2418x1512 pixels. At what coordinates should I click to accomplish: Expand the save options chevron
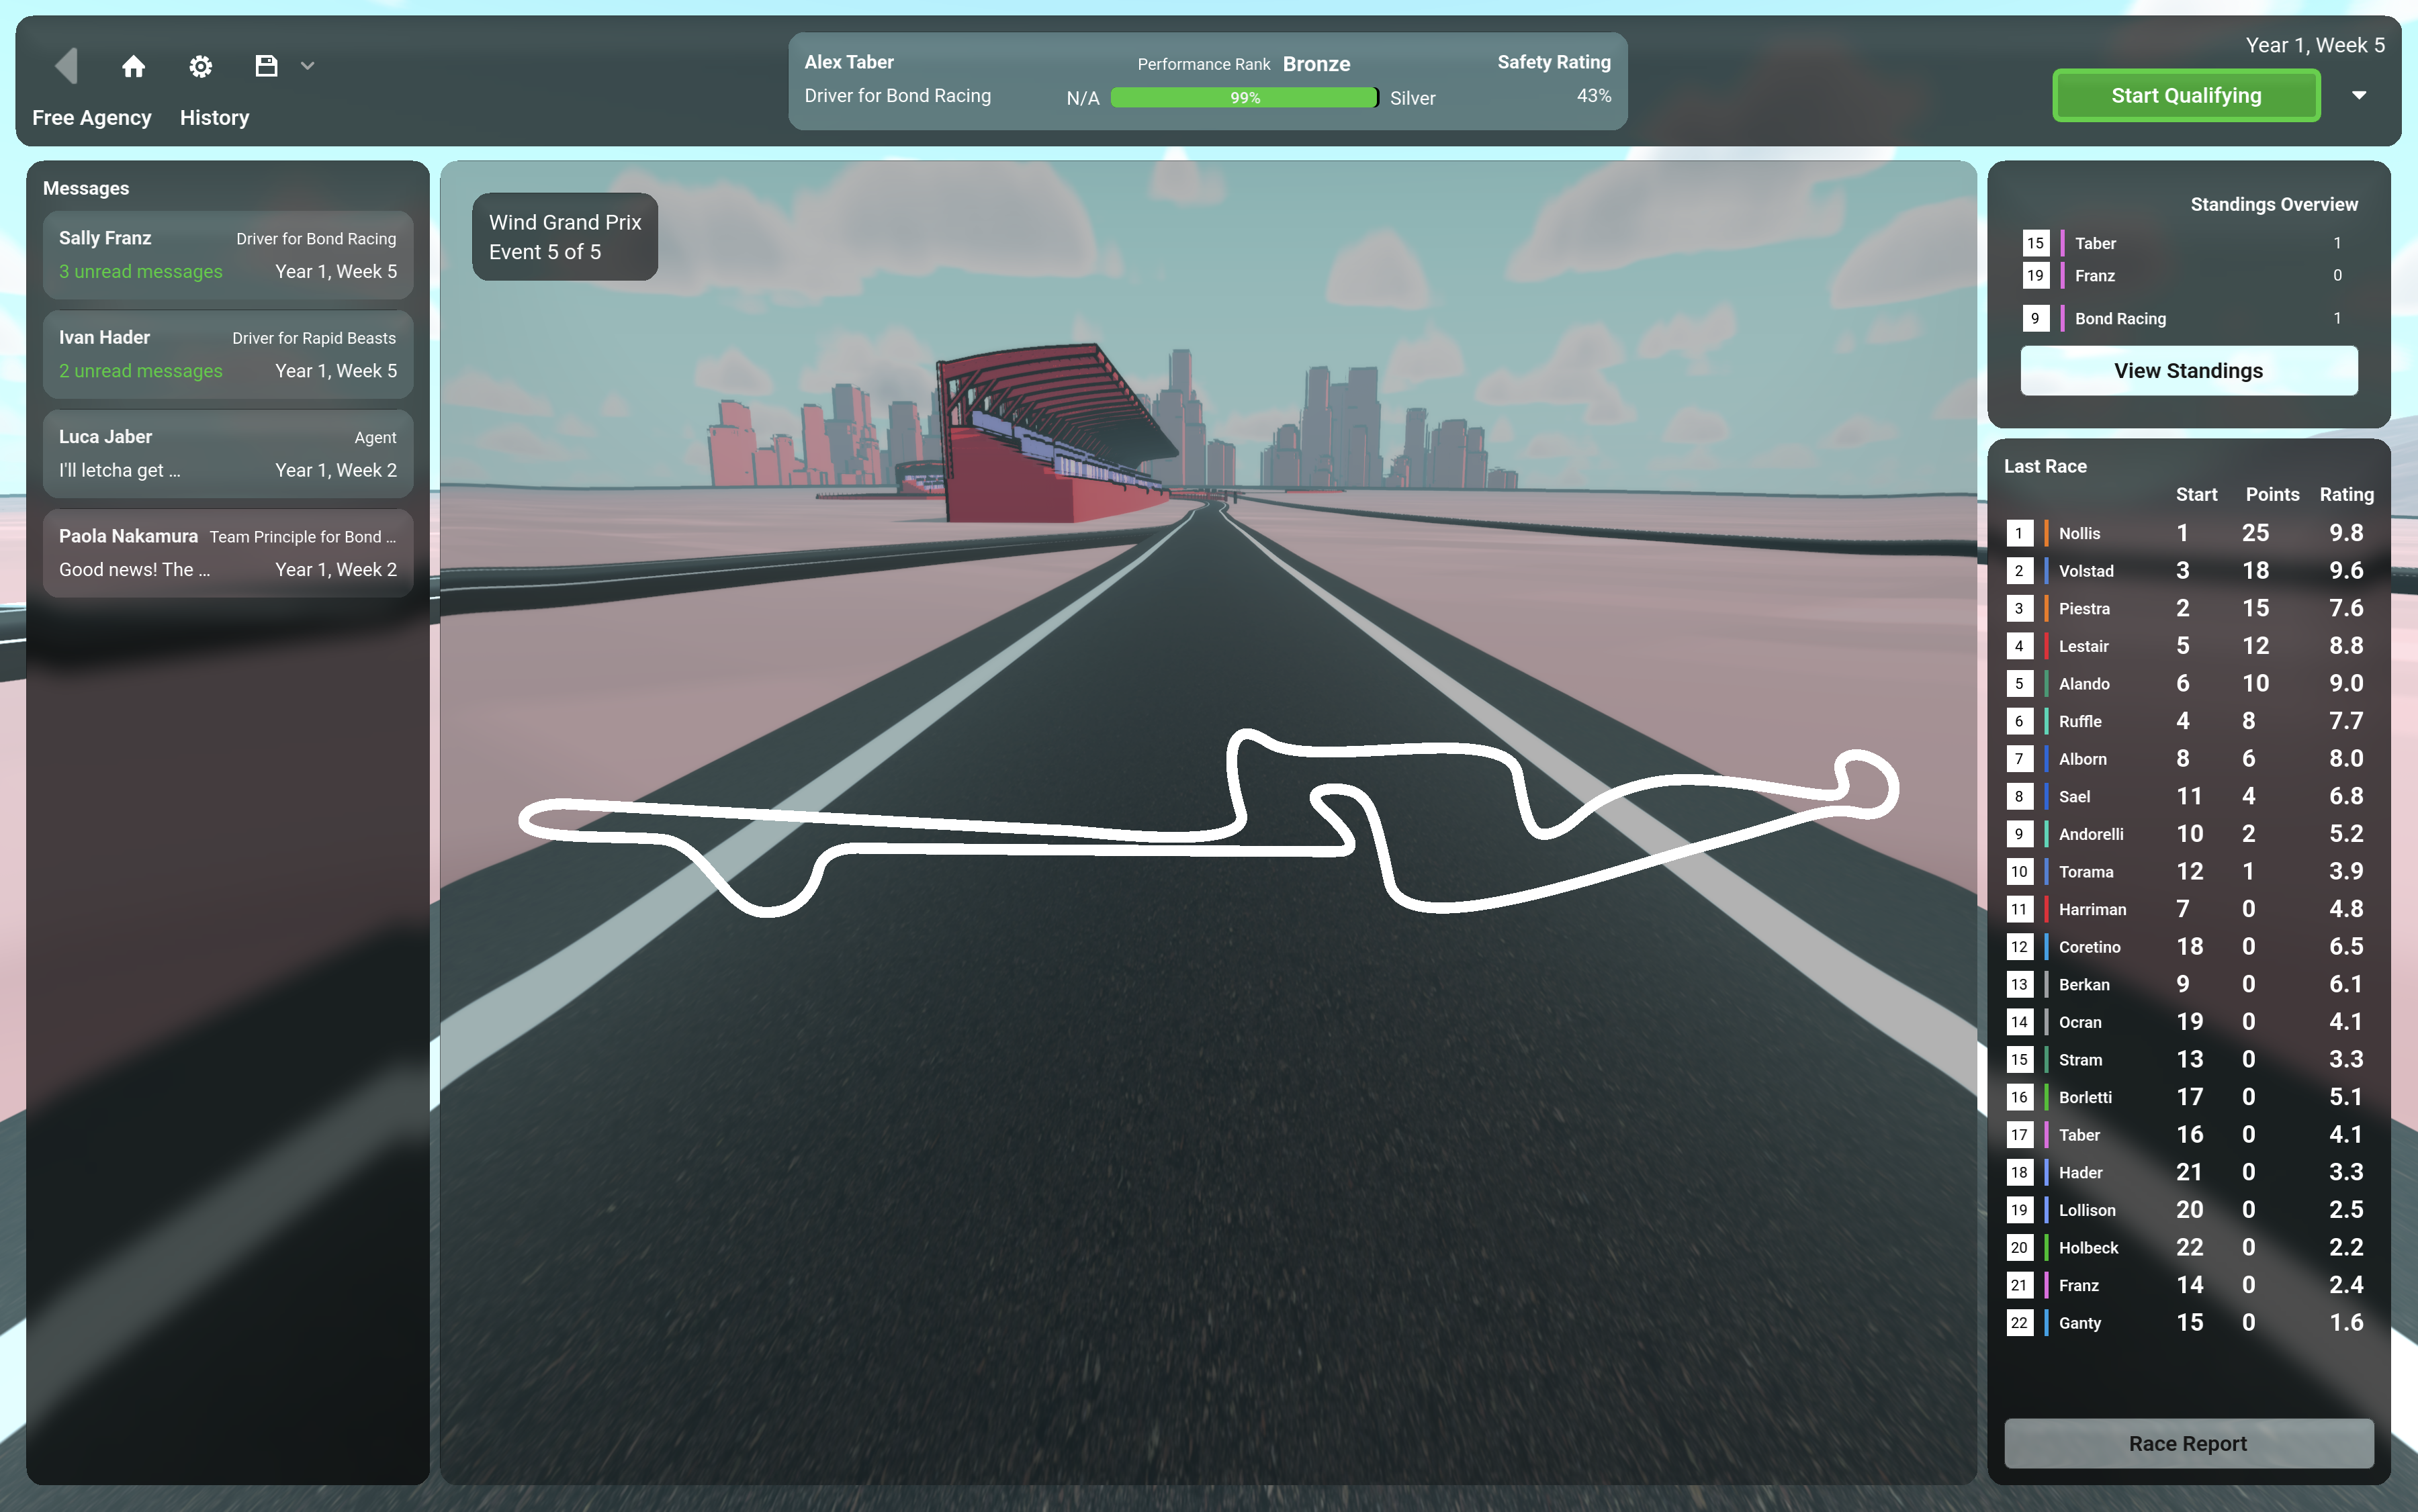tap(307, 66)
